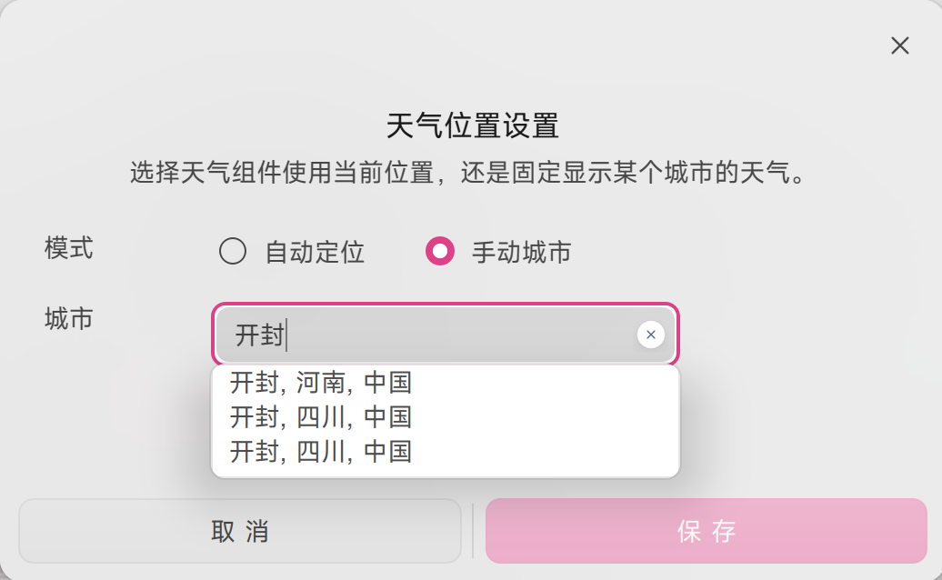Place cursor after the typed 开封 text
The width and height of the screenshot is (942, 580).
[286, 335]
